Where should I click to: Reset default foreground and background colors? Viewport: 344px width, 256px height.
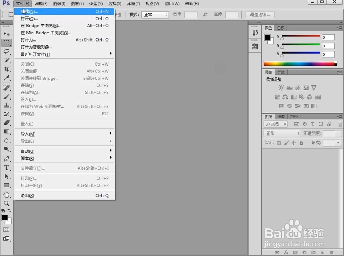point(3,211)
